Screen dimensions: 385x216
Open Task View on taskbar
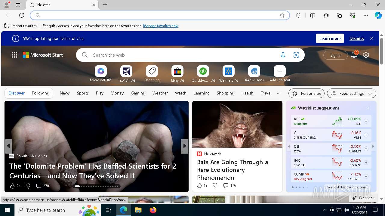coord(108,210)
